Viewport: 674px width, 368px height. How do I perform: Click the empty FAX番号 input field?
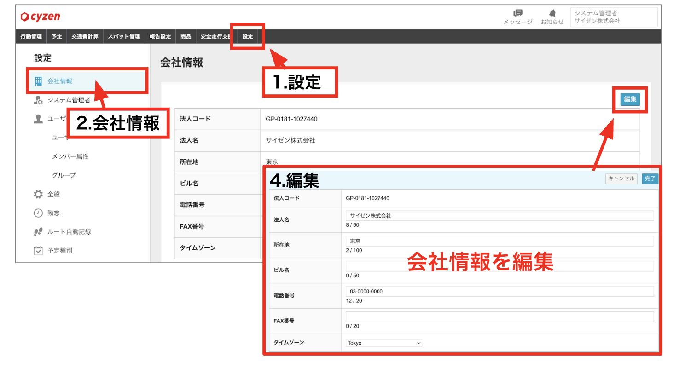tap(500, 316)
